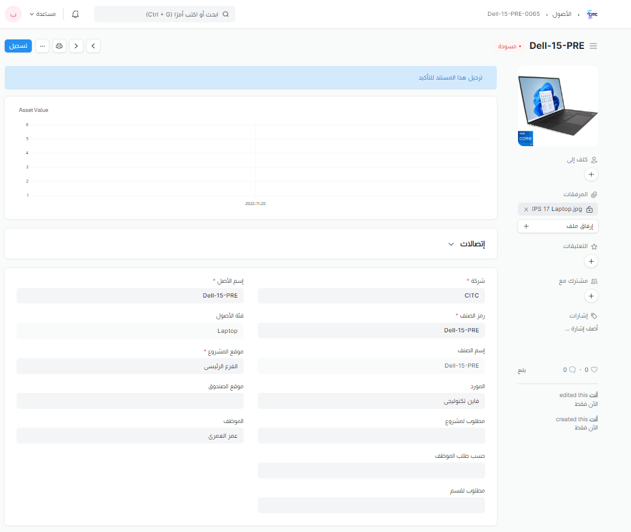Image resolution: width=631 pixels, height=532 pixels.
Task: Click the إرفاق ملف attach file button
Action: [557, 226]
